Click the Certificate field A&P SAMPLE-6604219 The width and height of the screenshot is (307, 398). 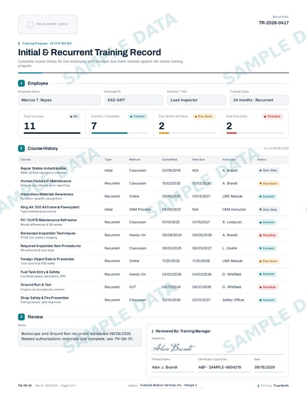[x=224, y=367]
